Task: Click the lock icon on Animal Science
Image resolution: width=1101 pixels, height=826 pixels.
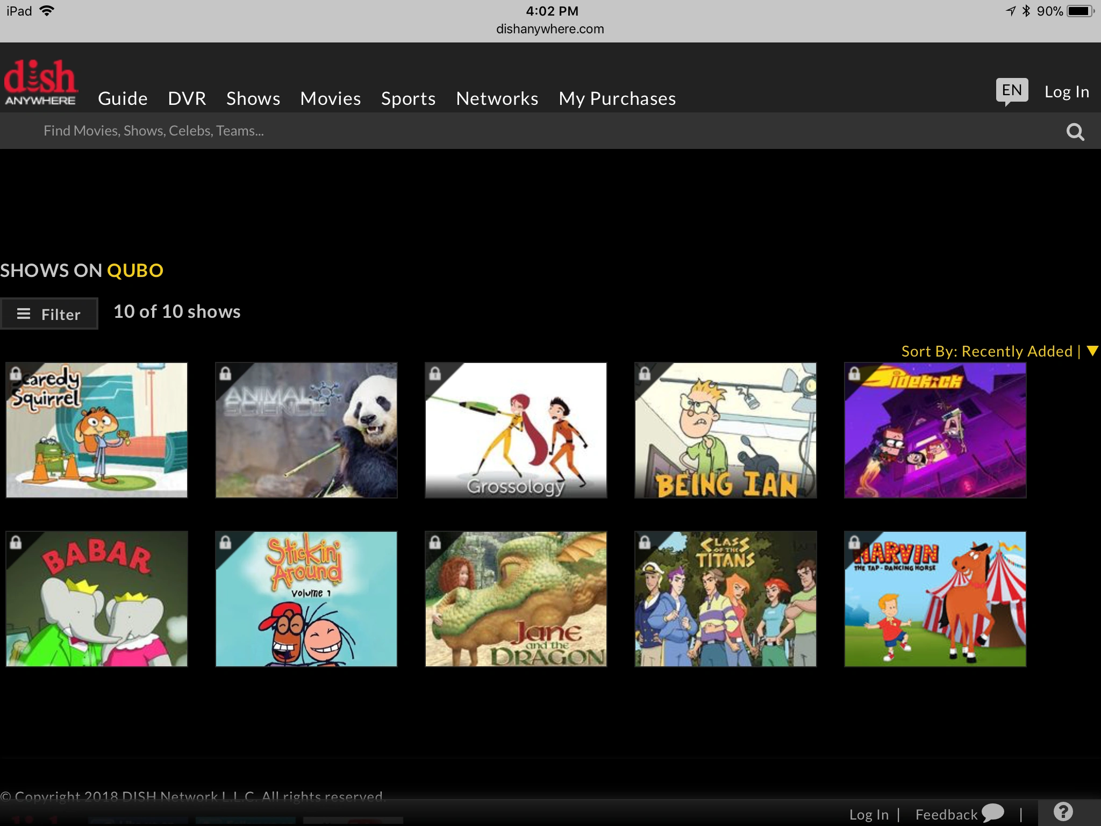Action: point(225,375)
